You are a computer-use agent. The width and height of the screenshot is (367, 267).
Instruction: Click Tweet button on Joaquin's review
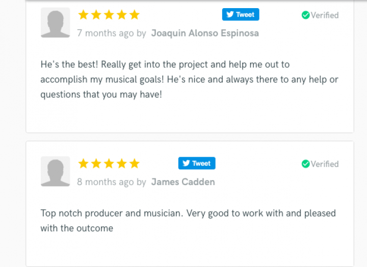[x=241, y=14]
